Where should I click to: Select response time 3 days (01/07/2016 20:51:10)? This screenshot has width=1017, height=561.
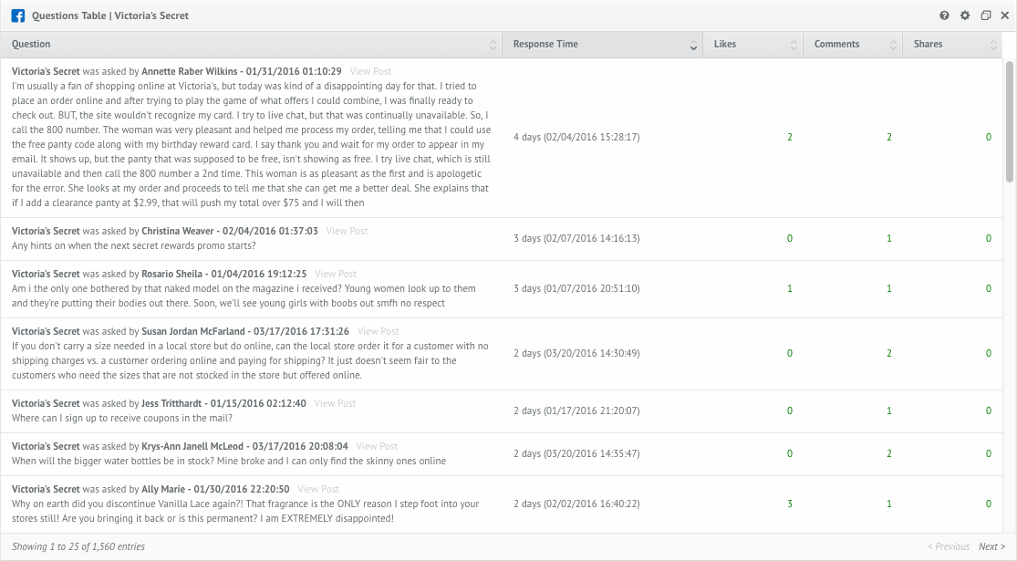click(x=576, y=288)
